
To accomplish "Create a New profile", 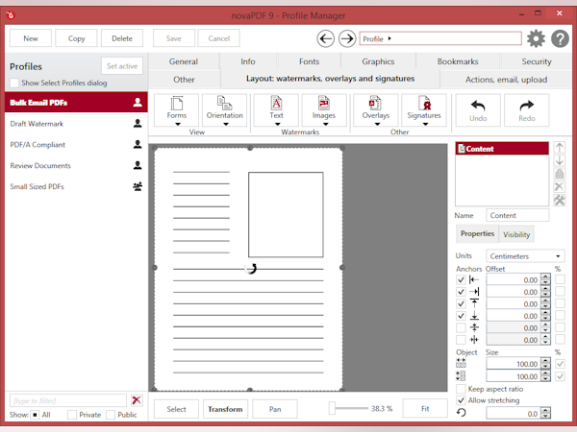I will [31, 38].
